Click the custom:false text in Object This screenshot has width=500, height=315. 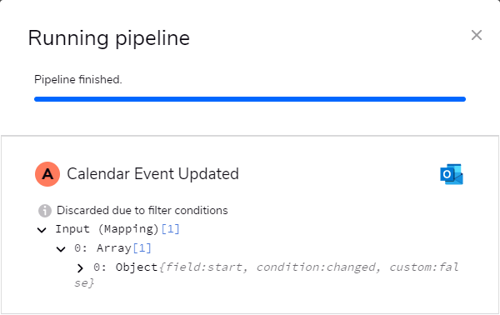(x=424, y=267)
